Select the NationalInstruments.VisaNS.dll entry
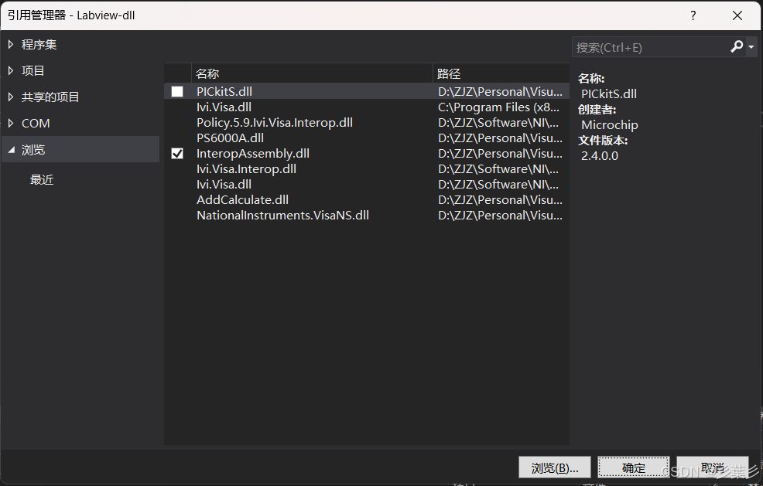 tap(282, 215)
